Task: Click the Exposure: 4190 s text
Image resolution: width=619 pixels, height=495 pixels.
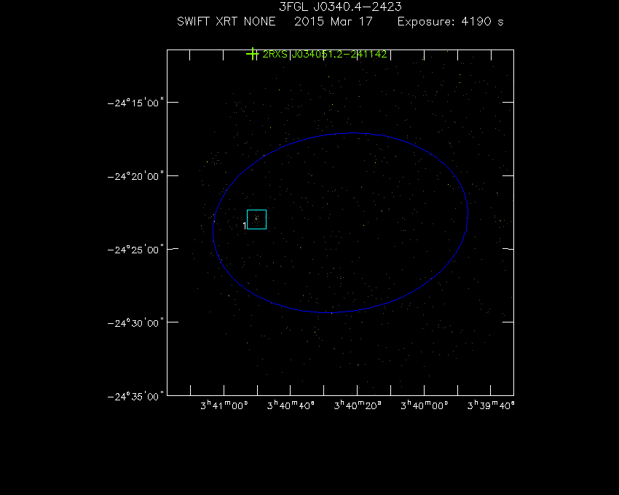Action: 451,21
